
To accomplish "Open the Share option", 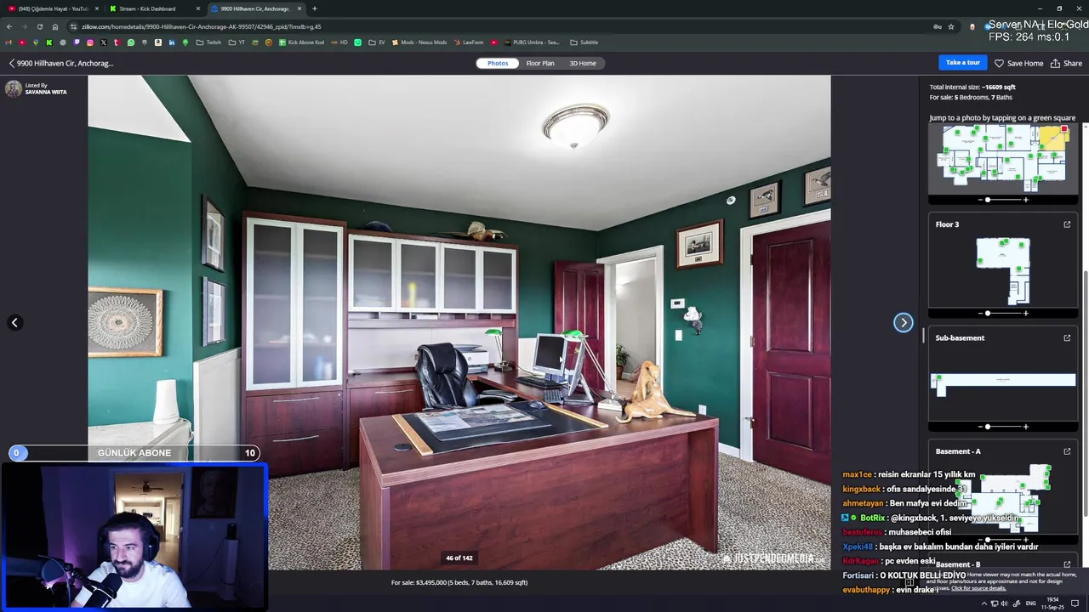I will (1066, 63).
